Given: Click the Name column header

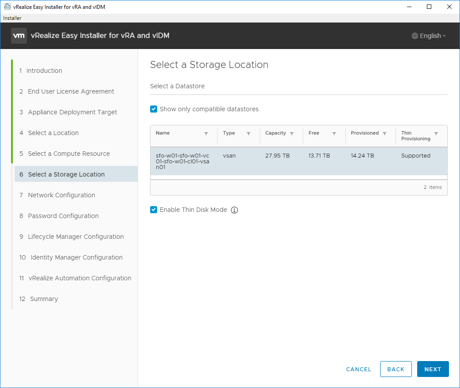Looking at the screenshot, I should pos(162,133).
